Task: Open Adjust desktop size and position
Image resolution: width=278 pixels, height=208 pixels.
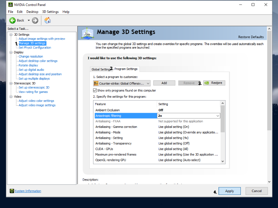Action: pos(40,74)
